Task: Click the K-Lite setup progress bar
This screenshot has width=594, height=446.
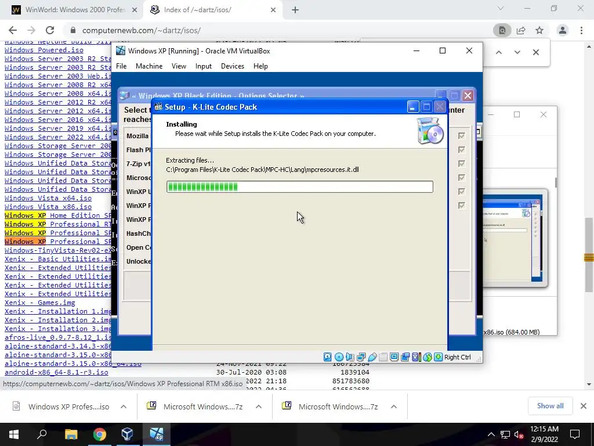Action: [x=300, y=186]
